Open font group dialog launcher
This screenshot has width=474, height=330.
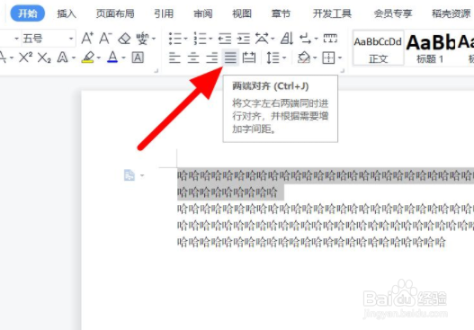click(x=156, y=71)
